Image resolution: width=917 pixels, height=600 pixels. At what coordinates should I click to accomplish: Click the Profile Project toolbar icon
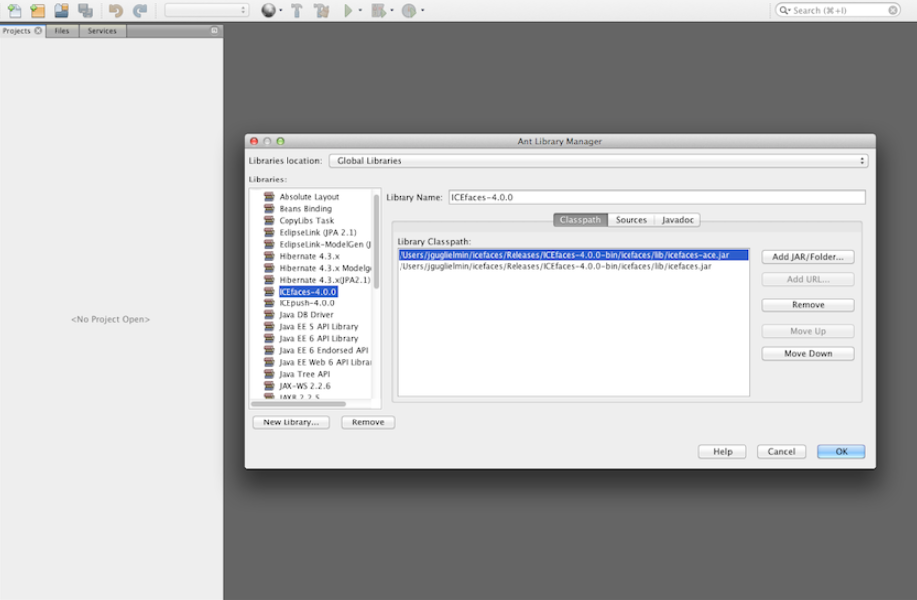409,10
